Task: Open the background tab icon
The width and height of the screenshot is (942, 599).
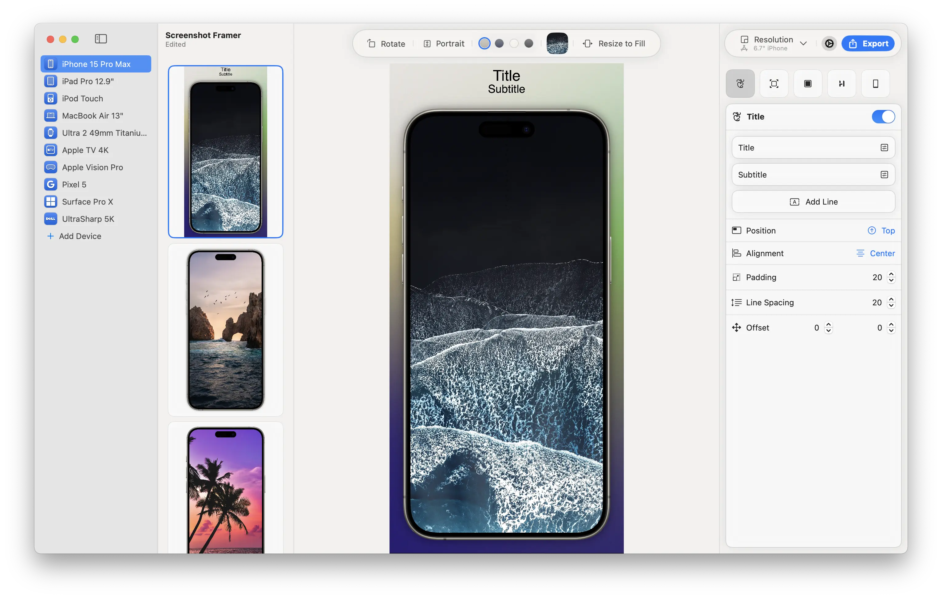Action: pyautogui.click(x=807, y=84)
